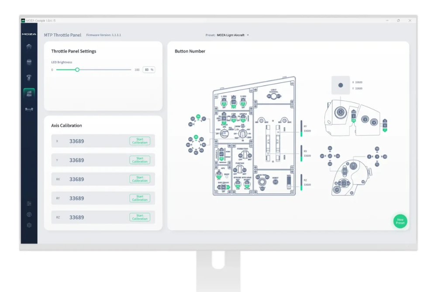Open the flight stick page in sidebar
435x292 pixels.
point(29,78)
